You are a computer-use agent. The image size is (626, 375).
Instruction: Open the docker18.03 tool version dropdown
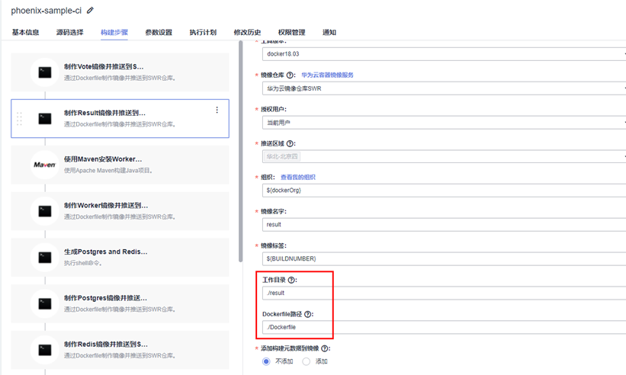click(442, 54)
